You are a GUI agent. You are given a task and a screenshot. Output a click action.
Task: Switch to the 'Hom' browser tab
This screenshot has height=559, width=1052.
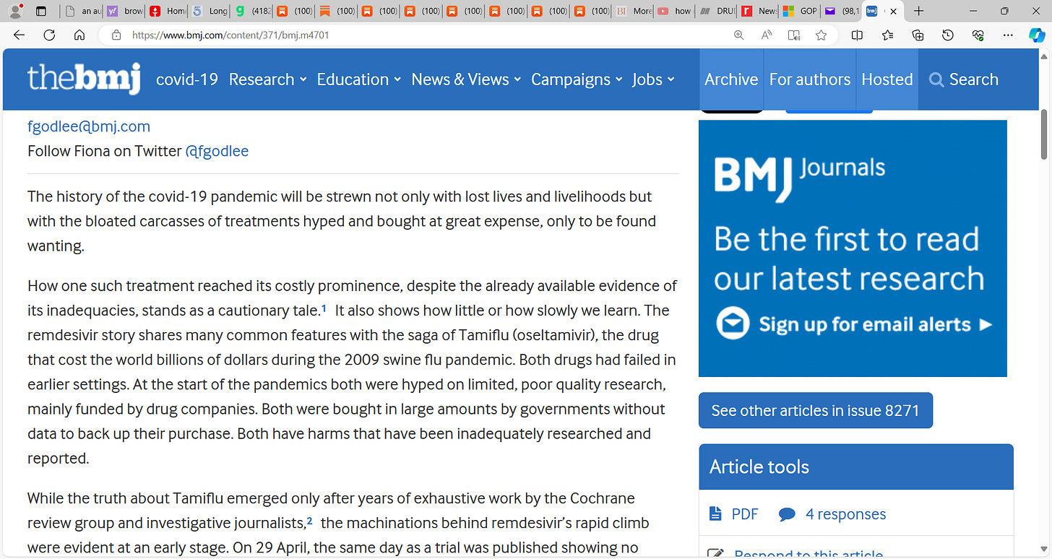166,11
